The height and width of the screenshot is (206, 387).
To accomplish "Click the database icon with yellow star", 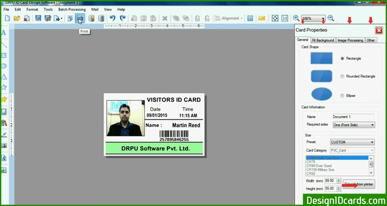I will click(92, 18).
